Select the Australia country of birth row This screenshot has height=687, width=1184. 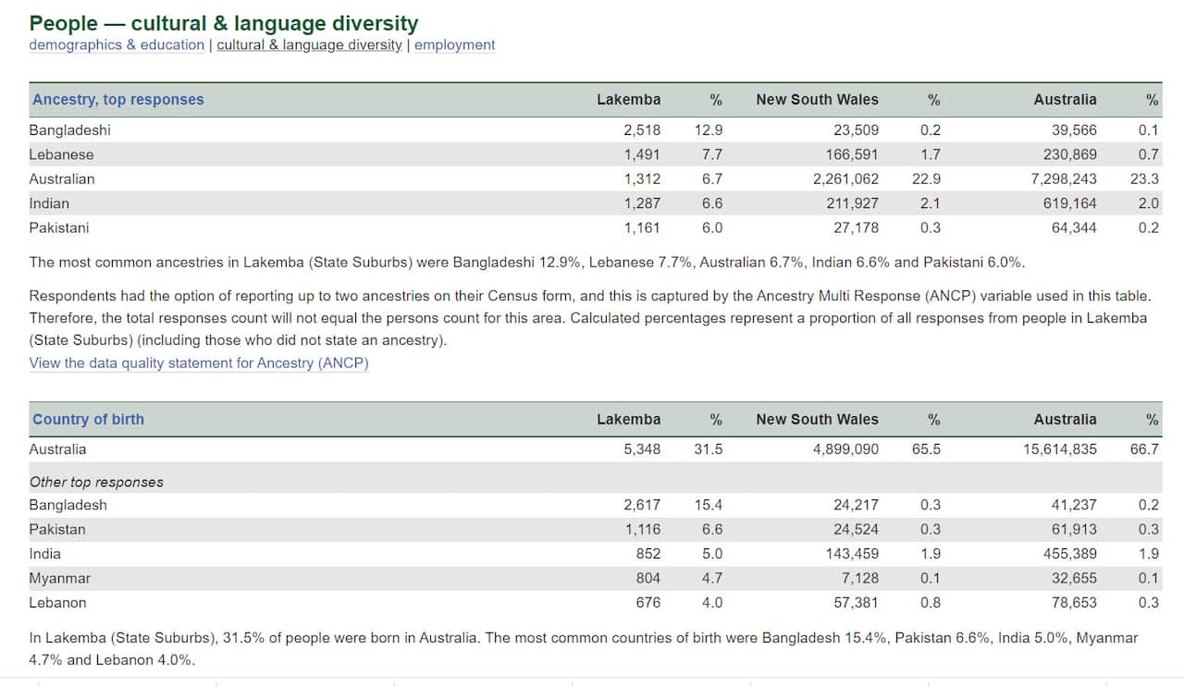pyautogui.click(x=55, y=448)
